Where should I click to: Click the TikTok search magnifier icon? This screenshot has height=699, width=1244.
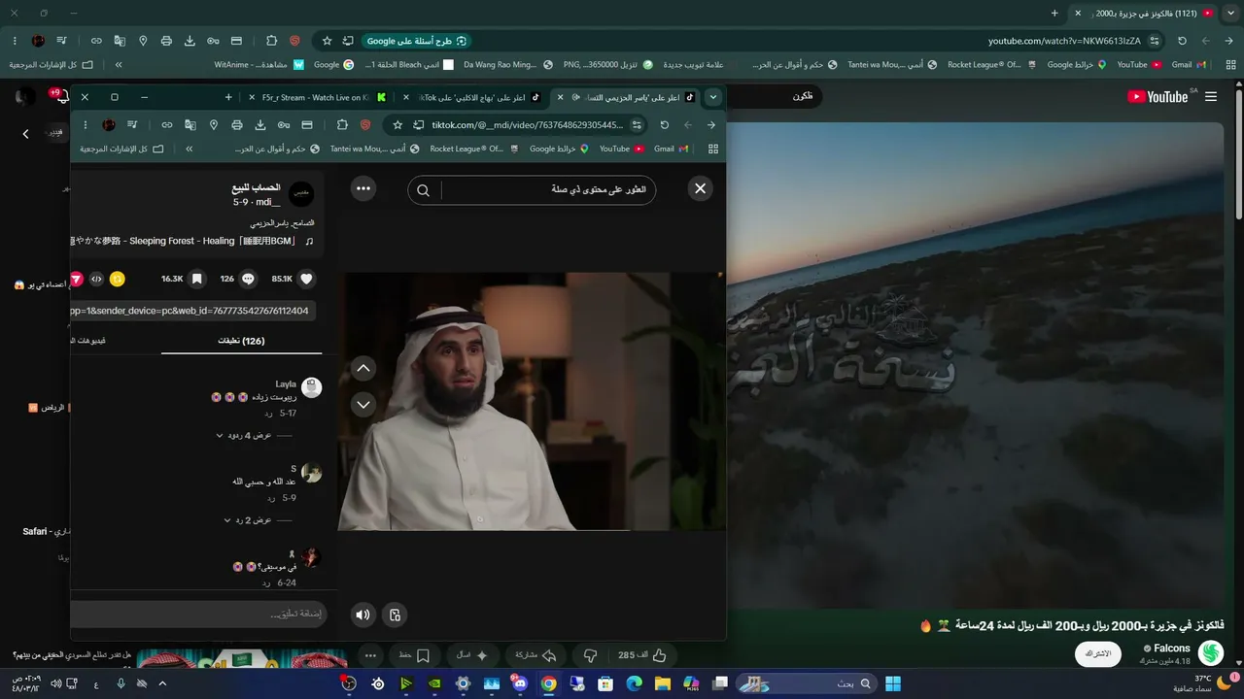pos(423,190)
